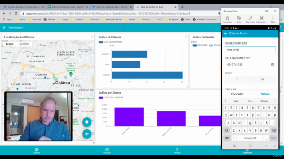This screenshot has width=284, height=159.
Task: Expand more keyboard suggestion options
Action: [x=275, y=101]
